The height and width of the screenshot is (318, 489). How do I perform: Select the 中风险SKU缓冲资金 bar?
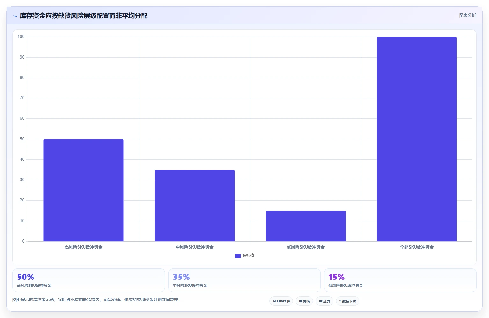point(194,206)
